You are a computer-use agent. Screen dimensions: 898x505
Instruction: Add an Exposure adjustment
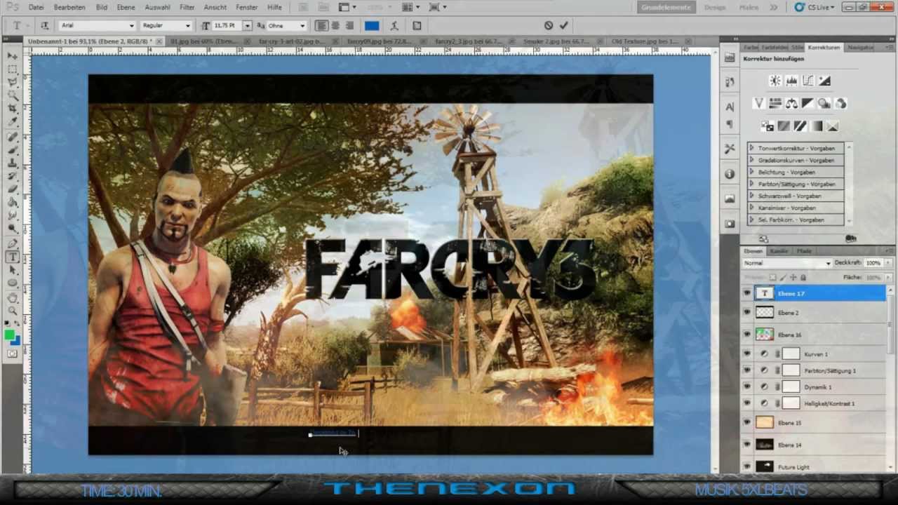[x=824, y=81]
